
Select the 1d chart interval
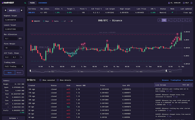(189, 20)
